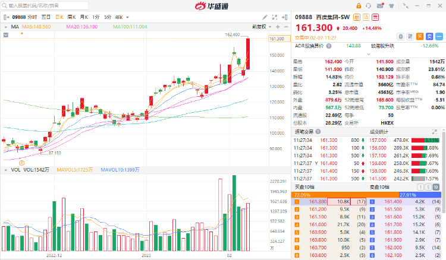Remove an indicator with minus icon
Image resolution: width=446 pixels, height=260 pixels.
pos(286,27)
